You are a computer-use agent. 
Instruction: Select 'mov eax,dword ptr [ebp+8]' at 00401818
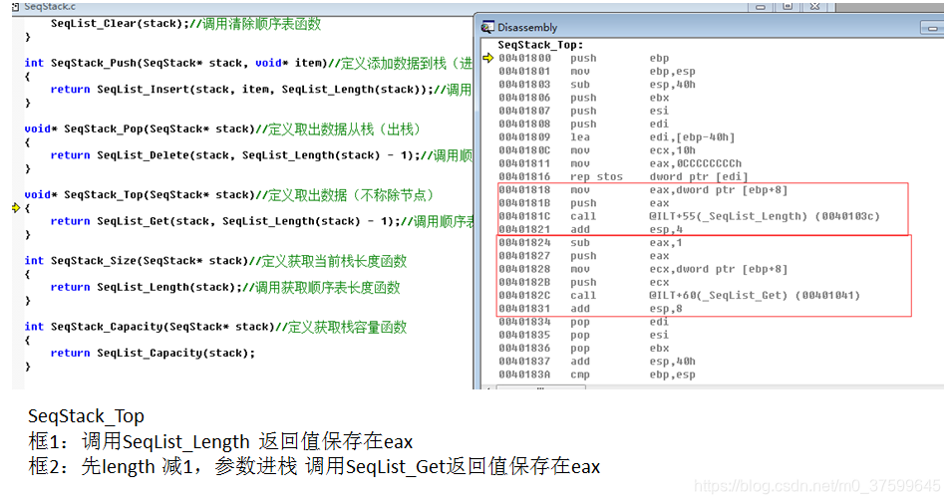tap(643, 190)
